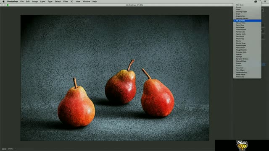Pick Sprayed Strokes in the list
The image size is (269, 151).
247,59
